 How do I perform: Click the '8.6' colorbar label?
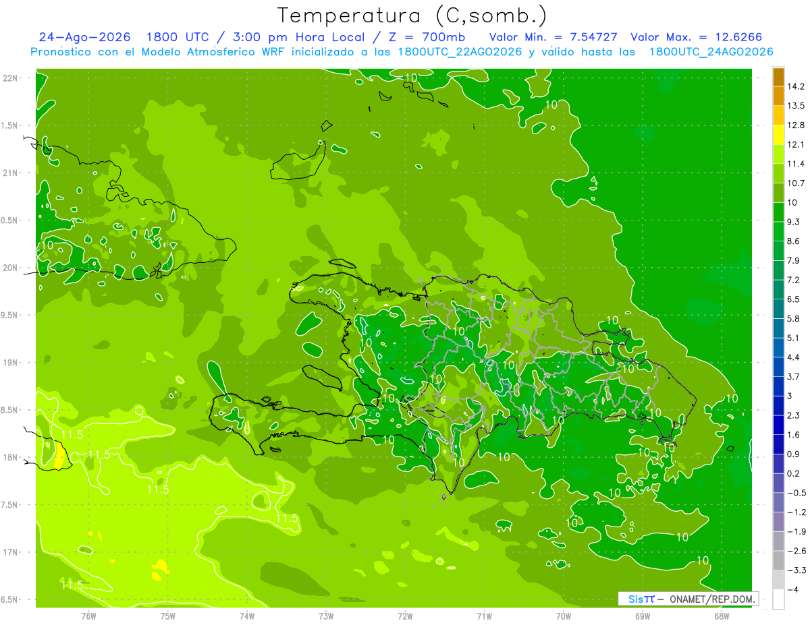tap(794, 241)
